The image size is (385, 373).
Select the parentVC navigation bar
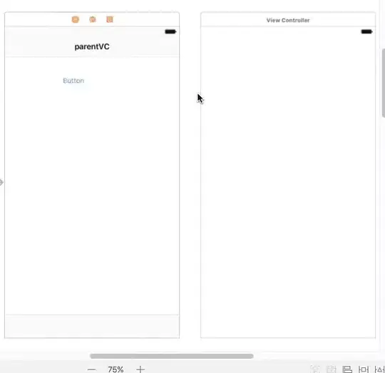92,46
